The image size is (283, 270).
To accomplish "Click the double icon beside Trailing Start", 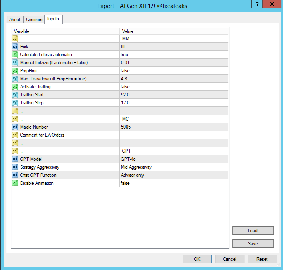I will [x=15, y=95].
